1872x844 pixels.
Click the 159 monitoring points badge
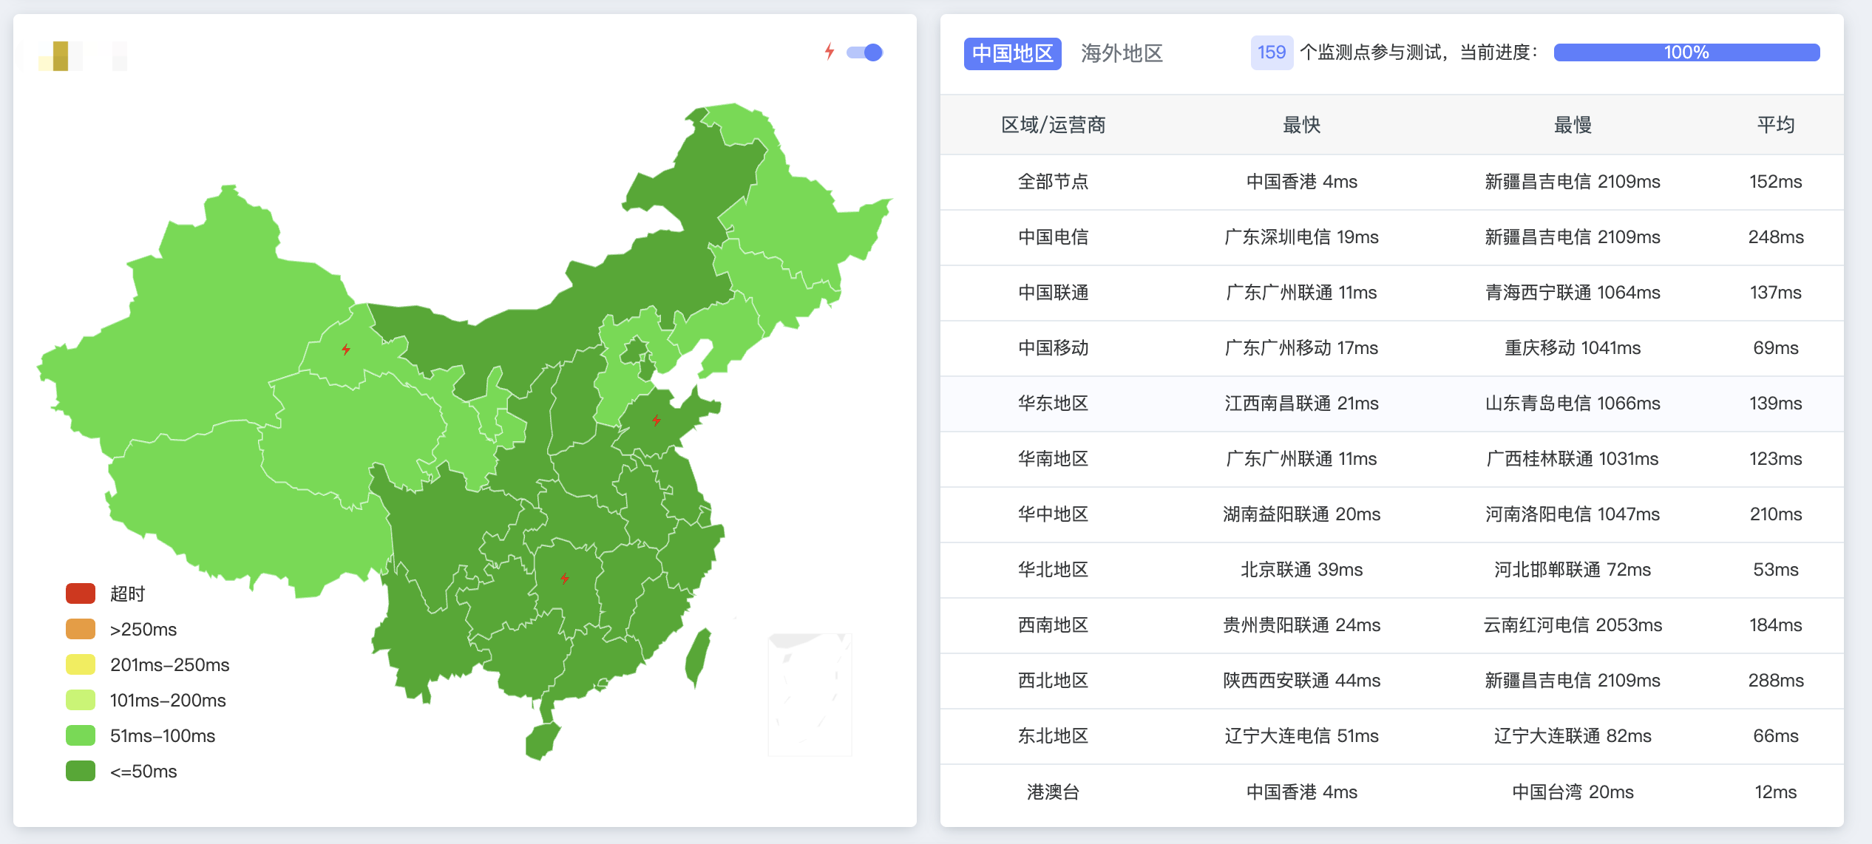click(x=1271, y=52)
